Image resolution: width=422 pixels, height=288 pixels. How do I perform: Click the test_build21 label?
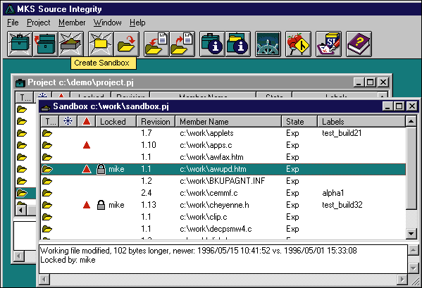tap(342, 133)
